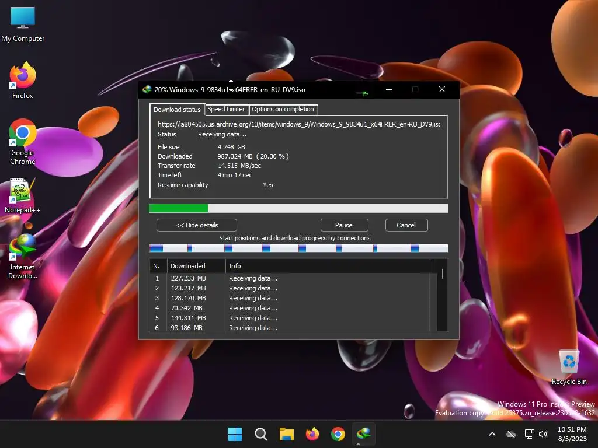
Task: Open Notepad++ desktop shortcut
Action: click(x=23, y=195)
